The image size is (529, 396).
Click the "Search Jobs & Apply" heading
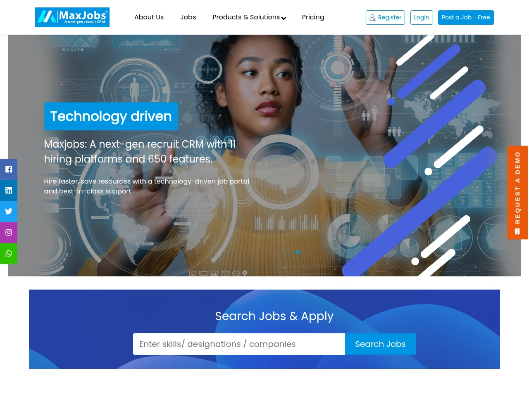pos(274,316)
